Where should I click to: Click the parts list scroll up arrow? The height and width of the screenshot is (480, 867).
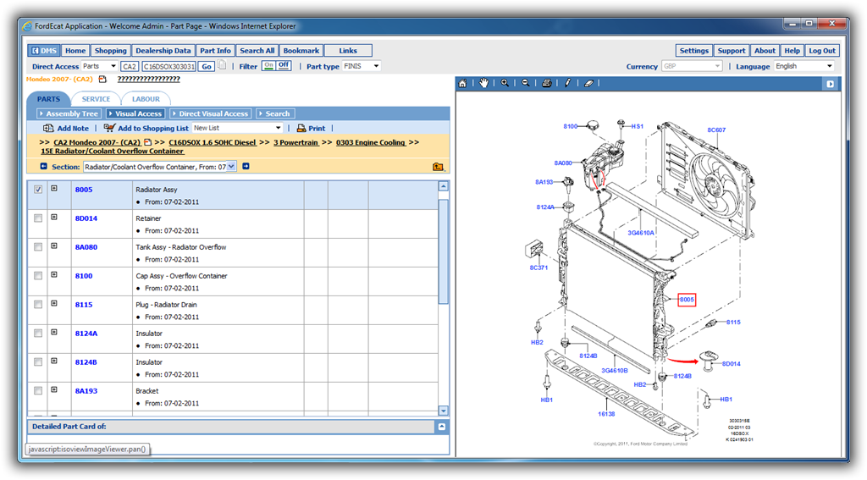point(443,186)
